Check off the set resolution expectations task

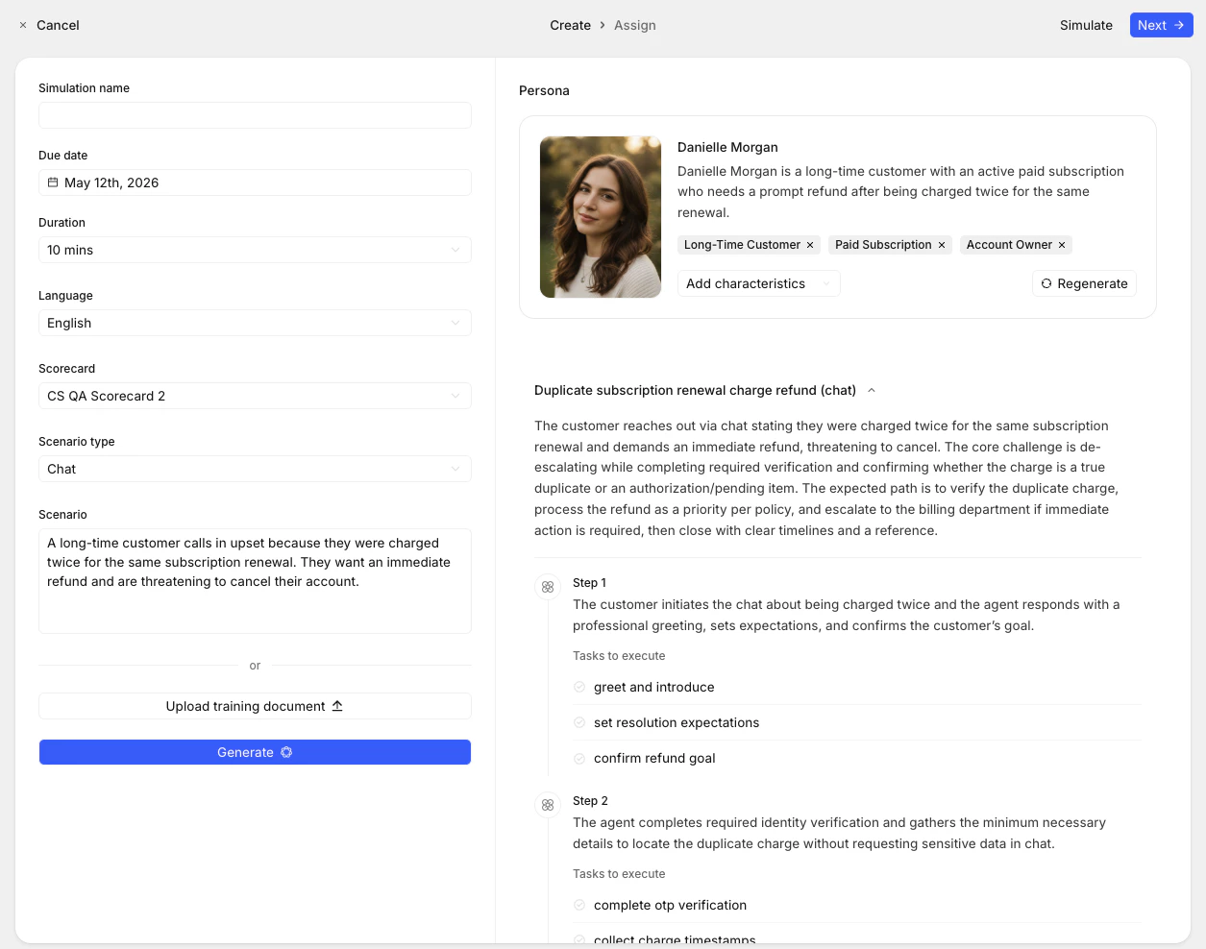(579, 722)
